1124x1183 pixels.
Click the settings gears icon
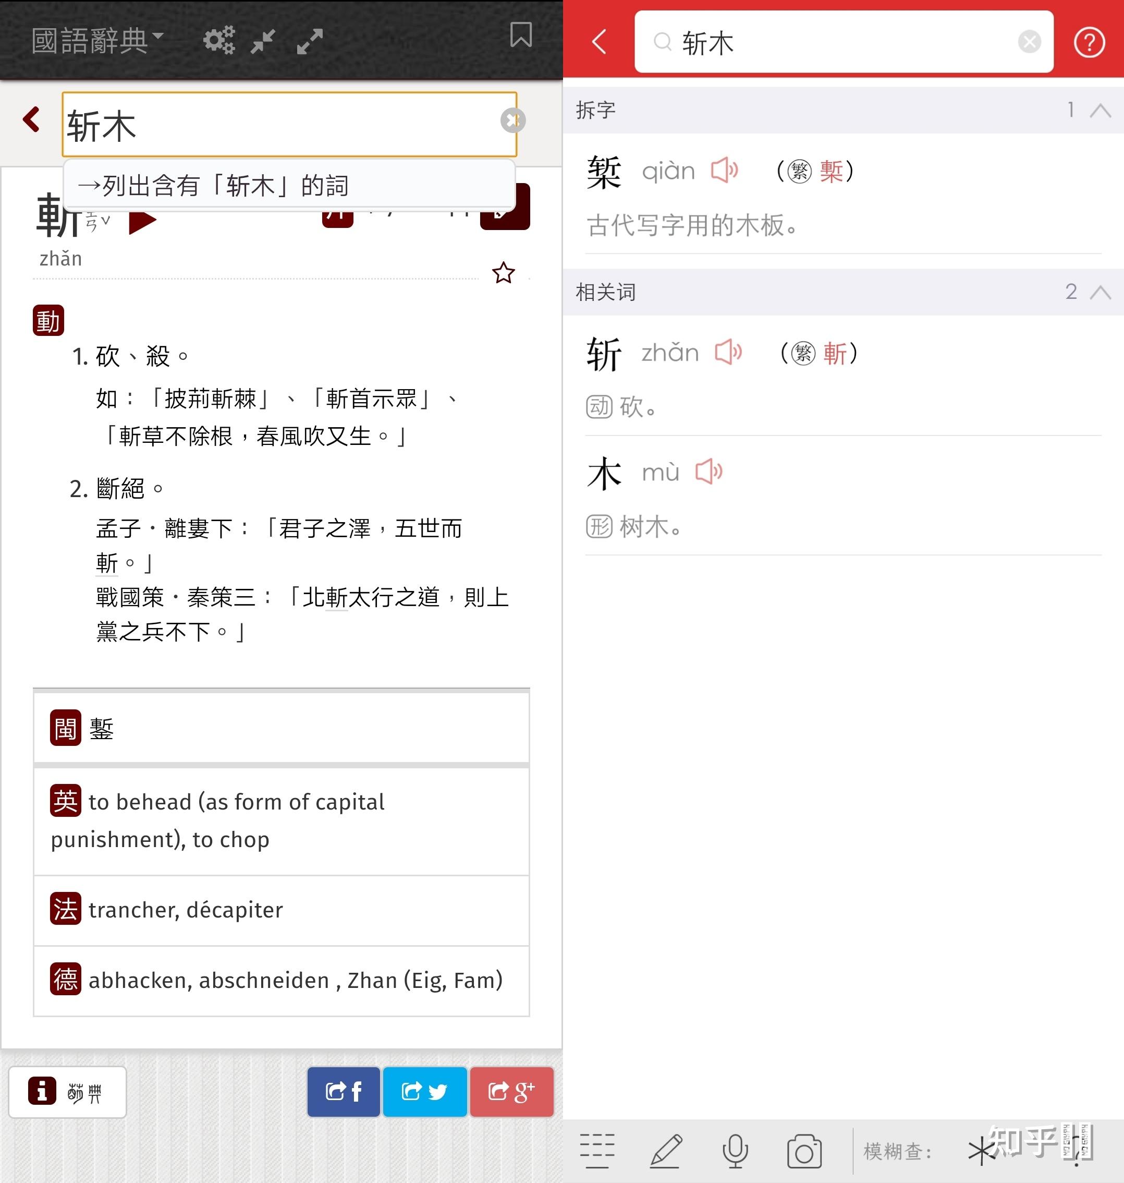click(218, 41)
